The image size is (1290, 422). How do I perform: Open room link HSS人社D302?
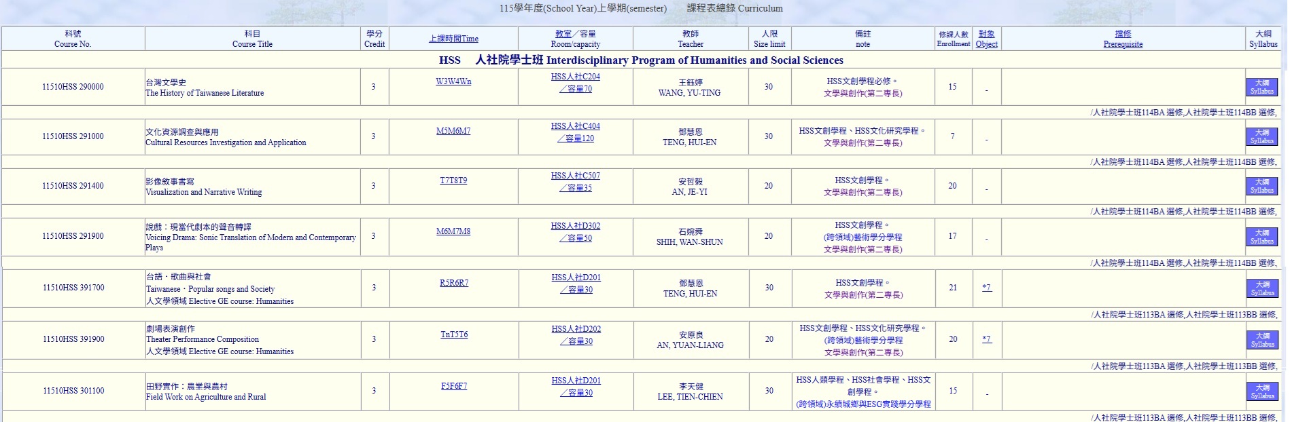[576, 226]
